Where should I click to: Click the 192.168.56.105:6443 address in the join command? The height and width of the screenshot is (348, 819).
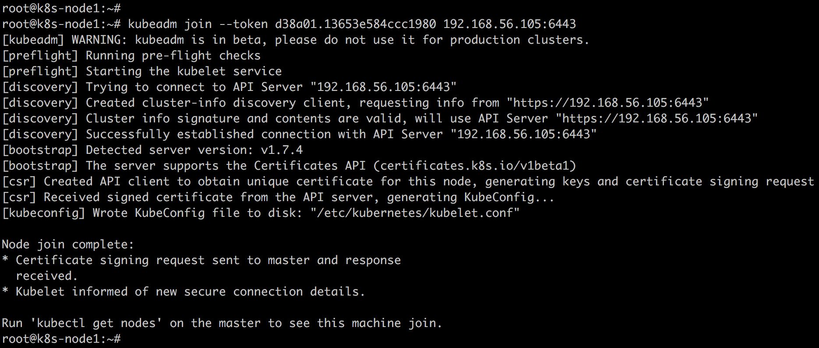click(x=510, y=24)
